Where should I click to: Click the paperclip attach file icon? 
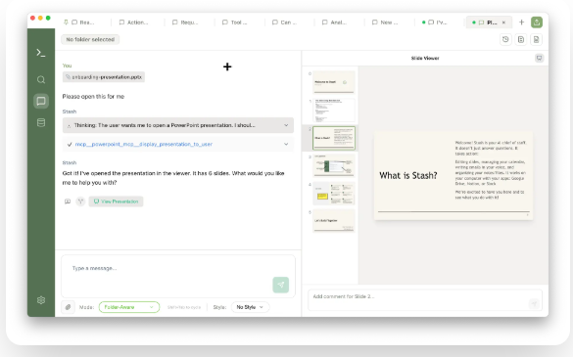[x=68, y=307]
